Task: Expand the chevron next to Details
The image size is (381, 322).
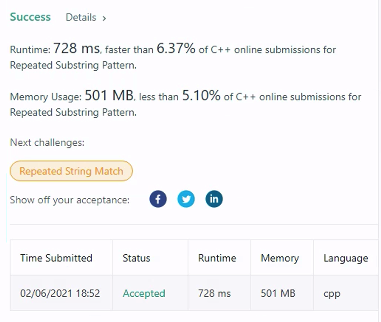Action: click(104, 18)
